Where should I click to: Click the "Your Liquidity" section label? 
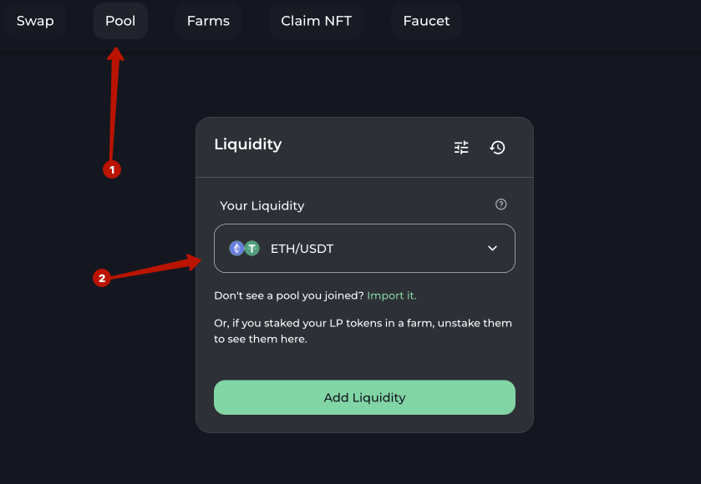262,205
